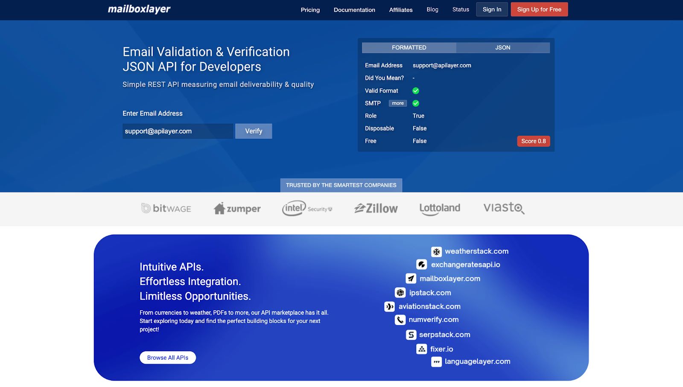Click the Zillow company logo
683x387 pixels.
click(x=376, y=208)
